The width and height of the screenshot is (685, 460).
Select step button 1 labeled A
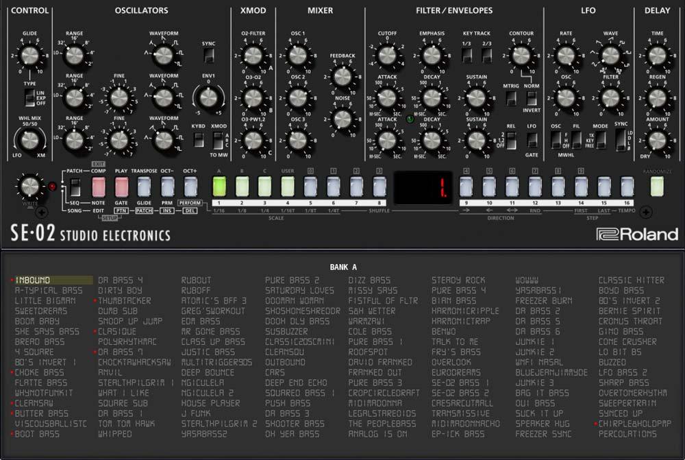click(219, 186)
